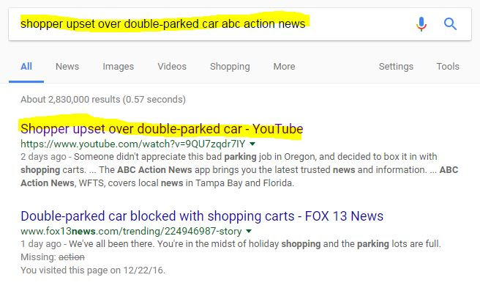Switch to the News tab
This screenshot has height=291, width=480.
coord(67,66)
